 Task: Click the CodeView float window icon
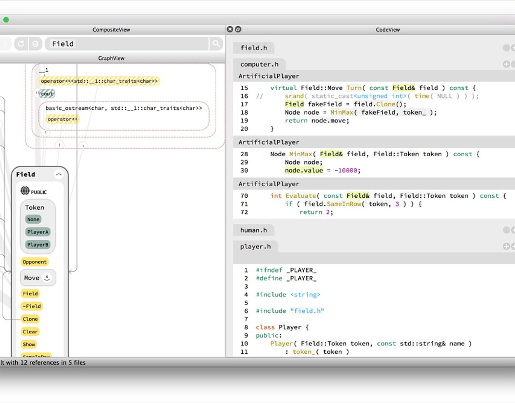click(x=238, y=29)
